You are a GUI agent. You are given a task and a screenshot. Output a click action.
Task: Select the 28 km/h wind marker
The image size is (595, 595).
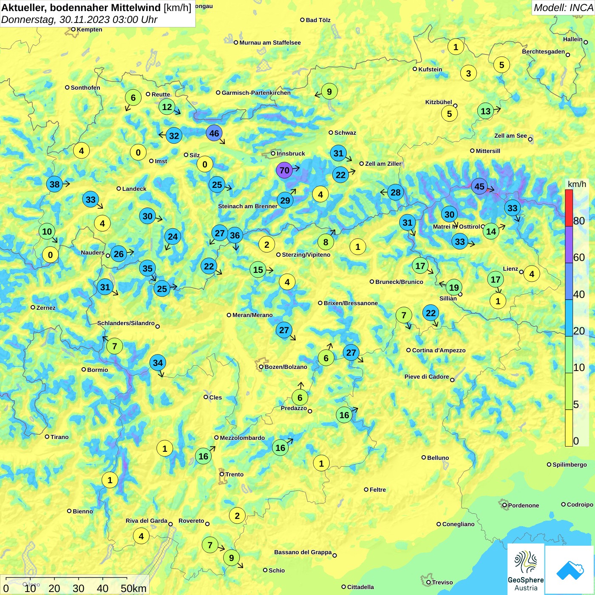pos(396,193)
